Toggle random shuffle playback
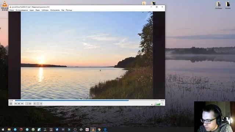 click(x=41, y=103)
